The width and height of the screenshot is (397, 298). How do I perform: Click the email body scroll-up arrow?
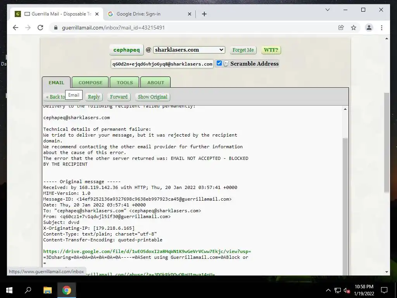point(345,109)
